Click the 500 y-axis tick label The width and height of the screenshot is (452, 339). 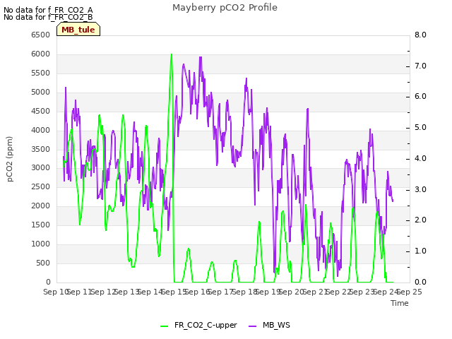43,263
